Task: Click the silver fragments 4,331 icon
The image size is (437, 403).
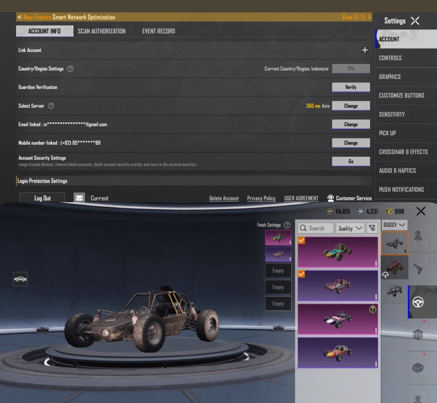Action: click(360, 211)
